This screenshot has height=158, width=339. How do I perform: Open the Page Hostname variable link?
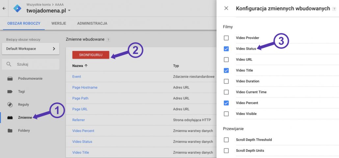click(85, 88)
